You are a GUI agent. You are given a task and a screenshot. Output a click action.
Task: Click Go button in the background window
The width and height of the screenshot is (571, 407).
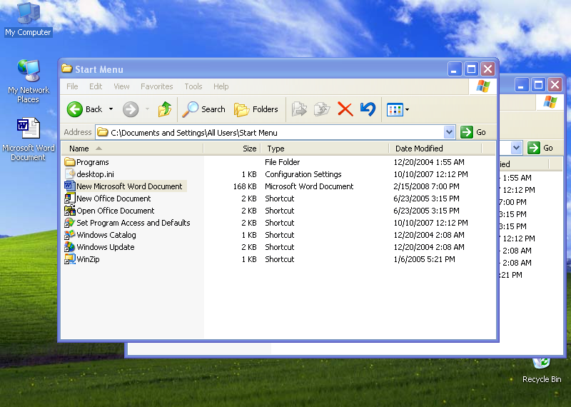(540, 148)
